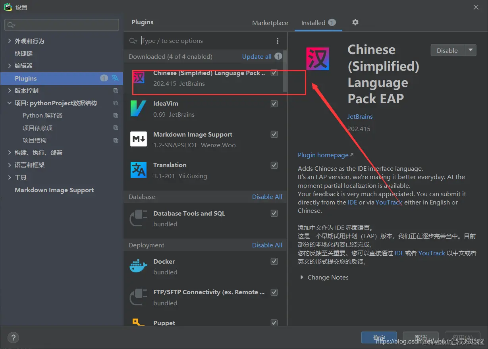Viewport: 488px width, 349px height.
Task: Click the large Chinese pack detail icon
Action: (x=318, y=59)
